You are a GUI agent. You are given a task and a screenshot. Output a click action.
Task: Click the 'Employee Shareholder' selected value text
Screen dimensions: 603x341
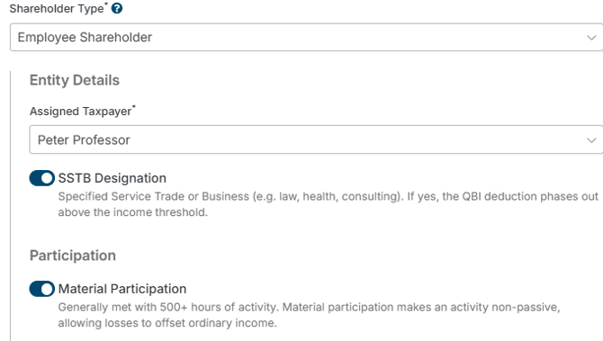click(x=85, y=37)
